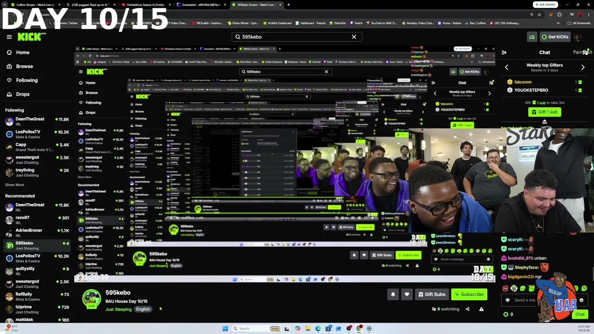This screenshot has width=594, height=334.
Task: Click the Gift Subs button
Action: tap(432, 294)
